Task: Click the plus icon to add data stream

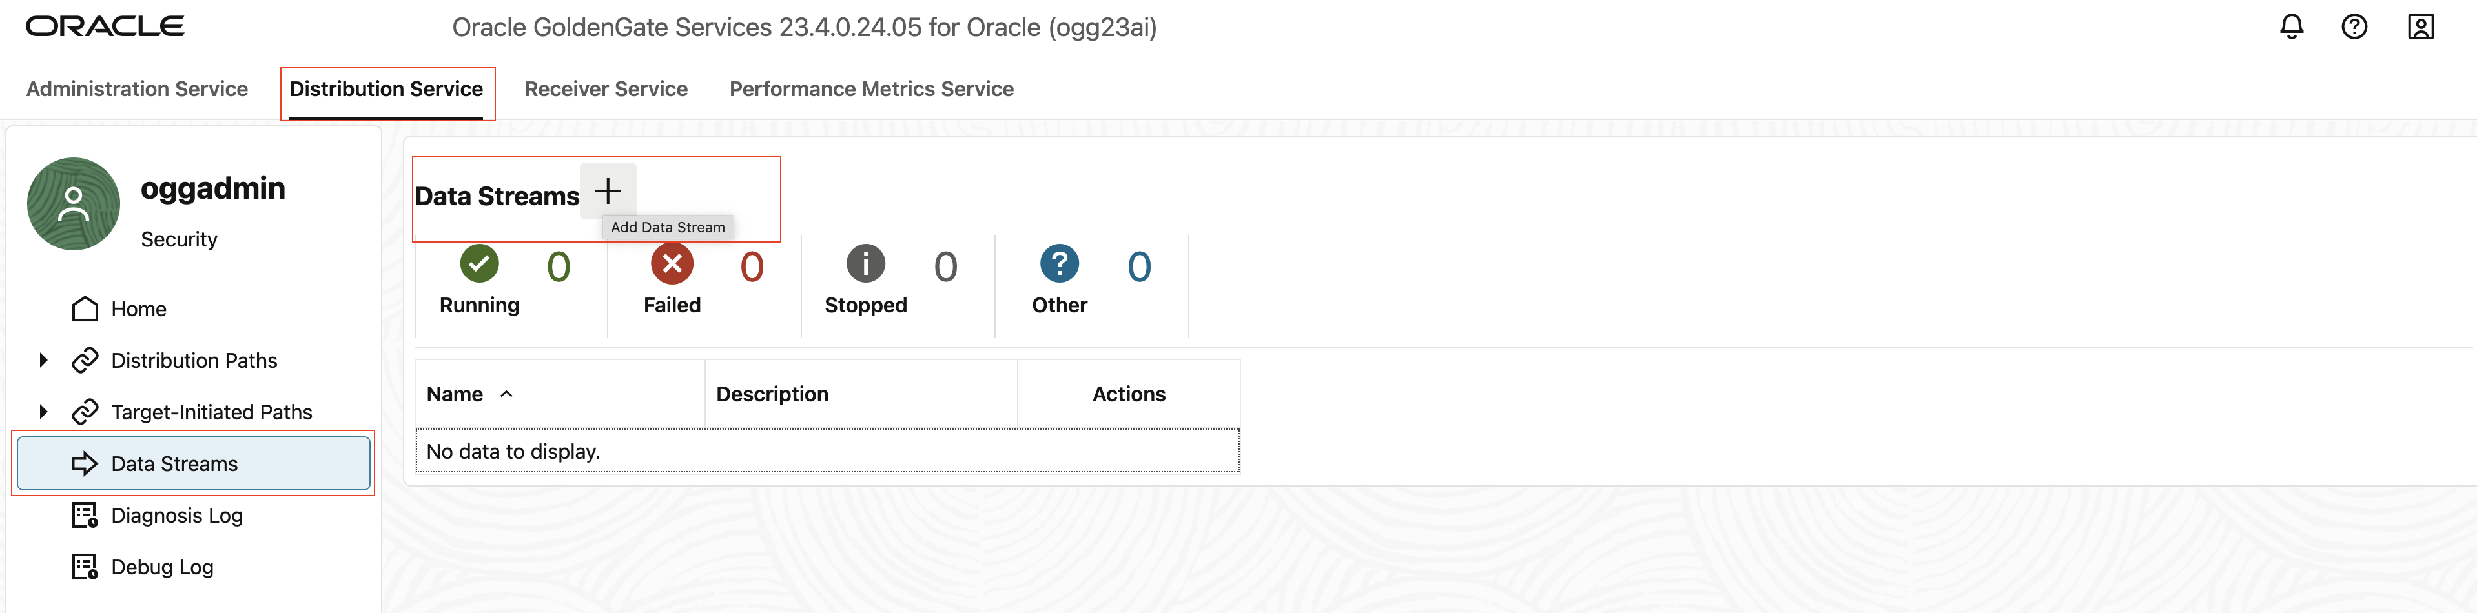Action: 608,191
